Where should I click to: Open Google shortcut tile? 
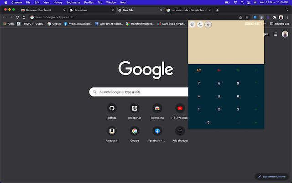(x=135, y=134)
